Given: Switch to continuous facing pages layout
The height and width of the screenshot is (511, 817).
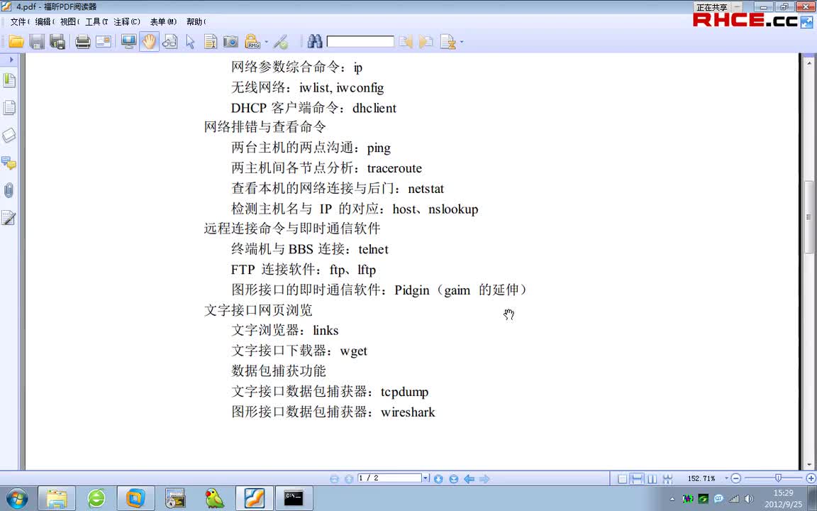Looking at the screenshot, I should tap(667, 478).
